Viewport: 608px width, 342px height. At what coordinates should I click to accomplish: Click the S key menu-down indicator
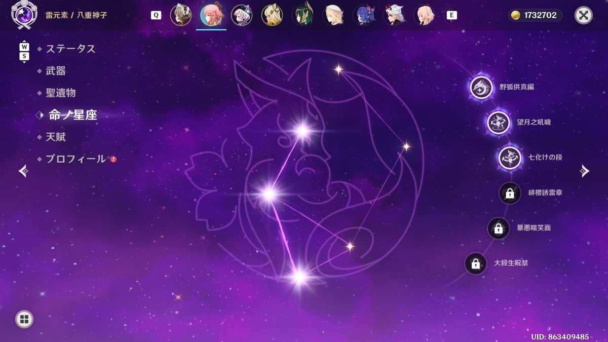[24, 56]
